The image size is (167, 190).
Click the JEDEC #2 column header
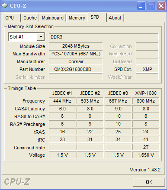90,93
